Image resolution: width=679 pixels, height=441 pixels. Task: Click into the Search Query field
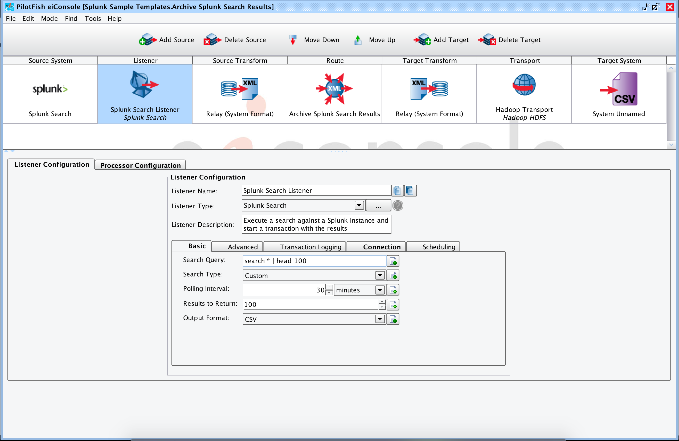coord(314,261)
